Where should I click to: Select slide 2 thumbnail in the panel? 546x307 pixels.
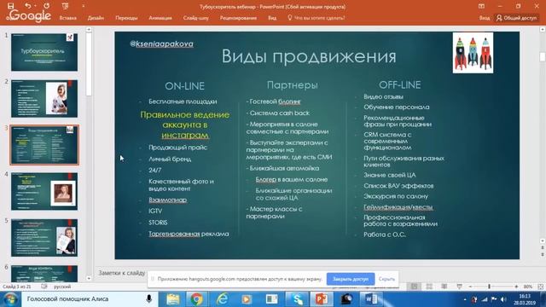44,99
